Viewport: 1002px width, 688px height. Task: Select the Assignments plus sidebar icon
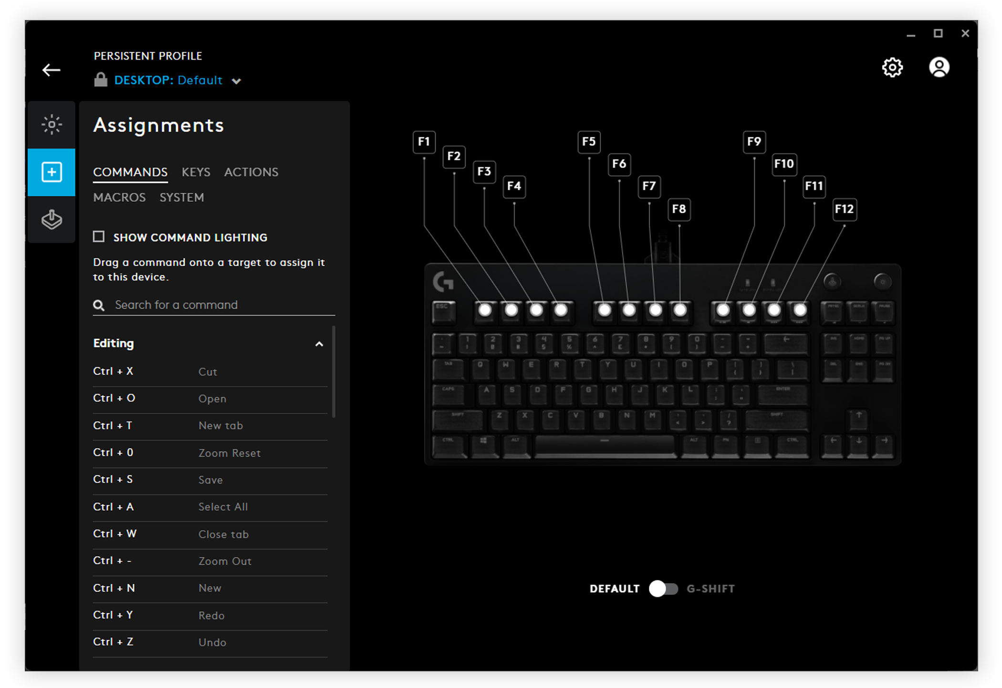52,172
